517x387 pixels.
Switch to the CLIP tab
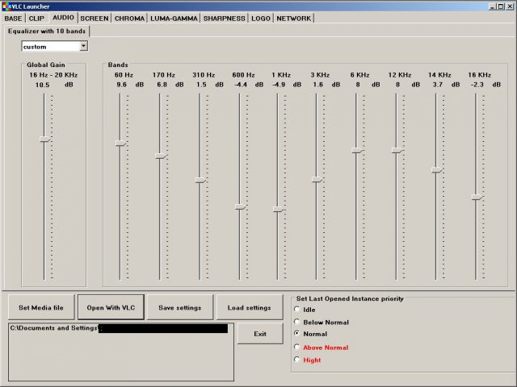pos(36,19)
